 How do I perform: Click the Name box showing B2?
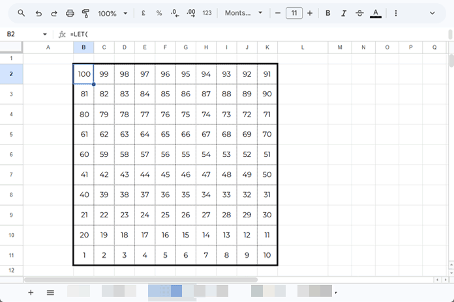click(x=23, y=34)
